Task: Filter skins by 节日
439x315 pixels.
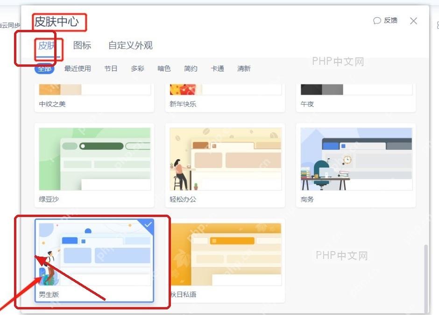Action: coord(111,69)
